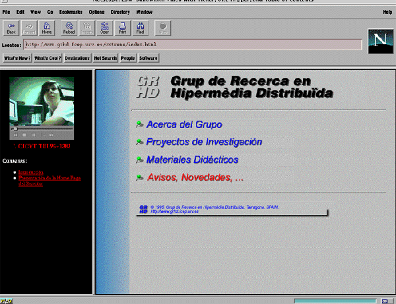Open the Directory menu
This screenshot has height=304, width=396.
pyautogui.click(x=120, y=12)
